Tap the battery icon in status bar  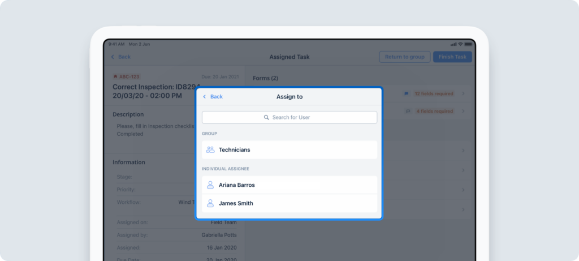468,44
